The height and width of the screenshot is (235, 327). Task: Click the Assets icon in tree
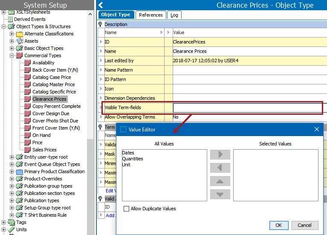tap(19, 41)
